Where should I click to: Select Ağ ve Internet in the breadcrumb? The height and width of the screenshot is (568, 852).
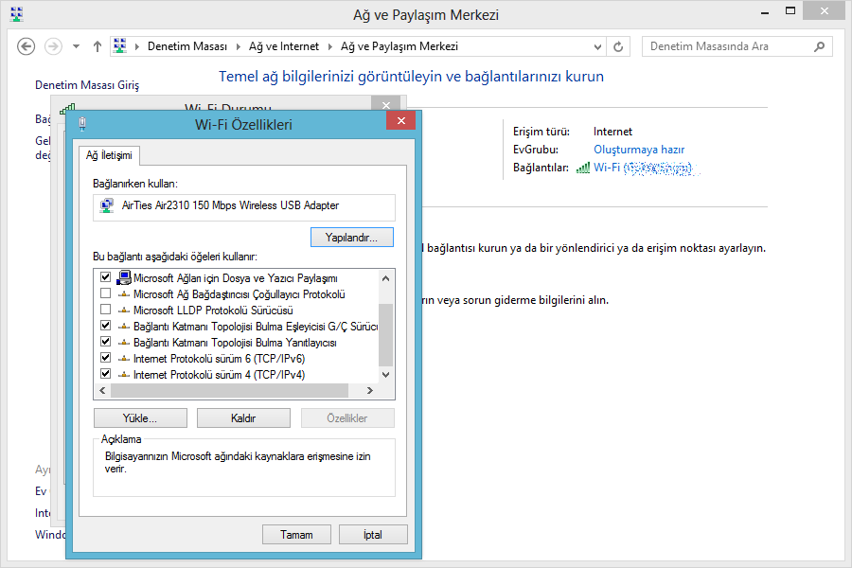[x=284, y=46]
